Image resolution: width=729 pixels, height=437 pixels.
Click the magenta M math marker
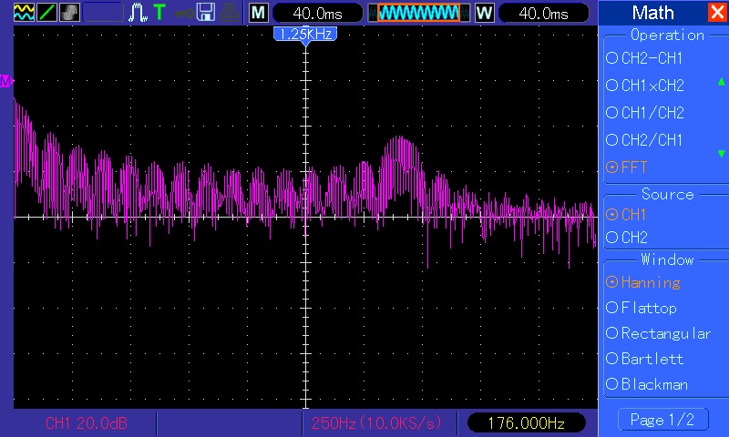pyautogui.click(x=6, y=81)
